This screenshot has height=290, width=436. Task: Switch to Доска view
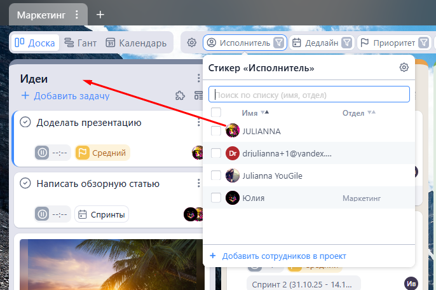[35, 43]
